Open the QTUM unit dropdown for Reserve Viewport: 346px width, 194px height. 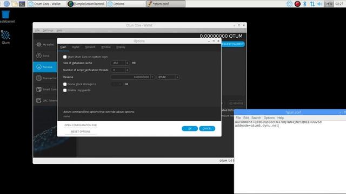(168, 77)
